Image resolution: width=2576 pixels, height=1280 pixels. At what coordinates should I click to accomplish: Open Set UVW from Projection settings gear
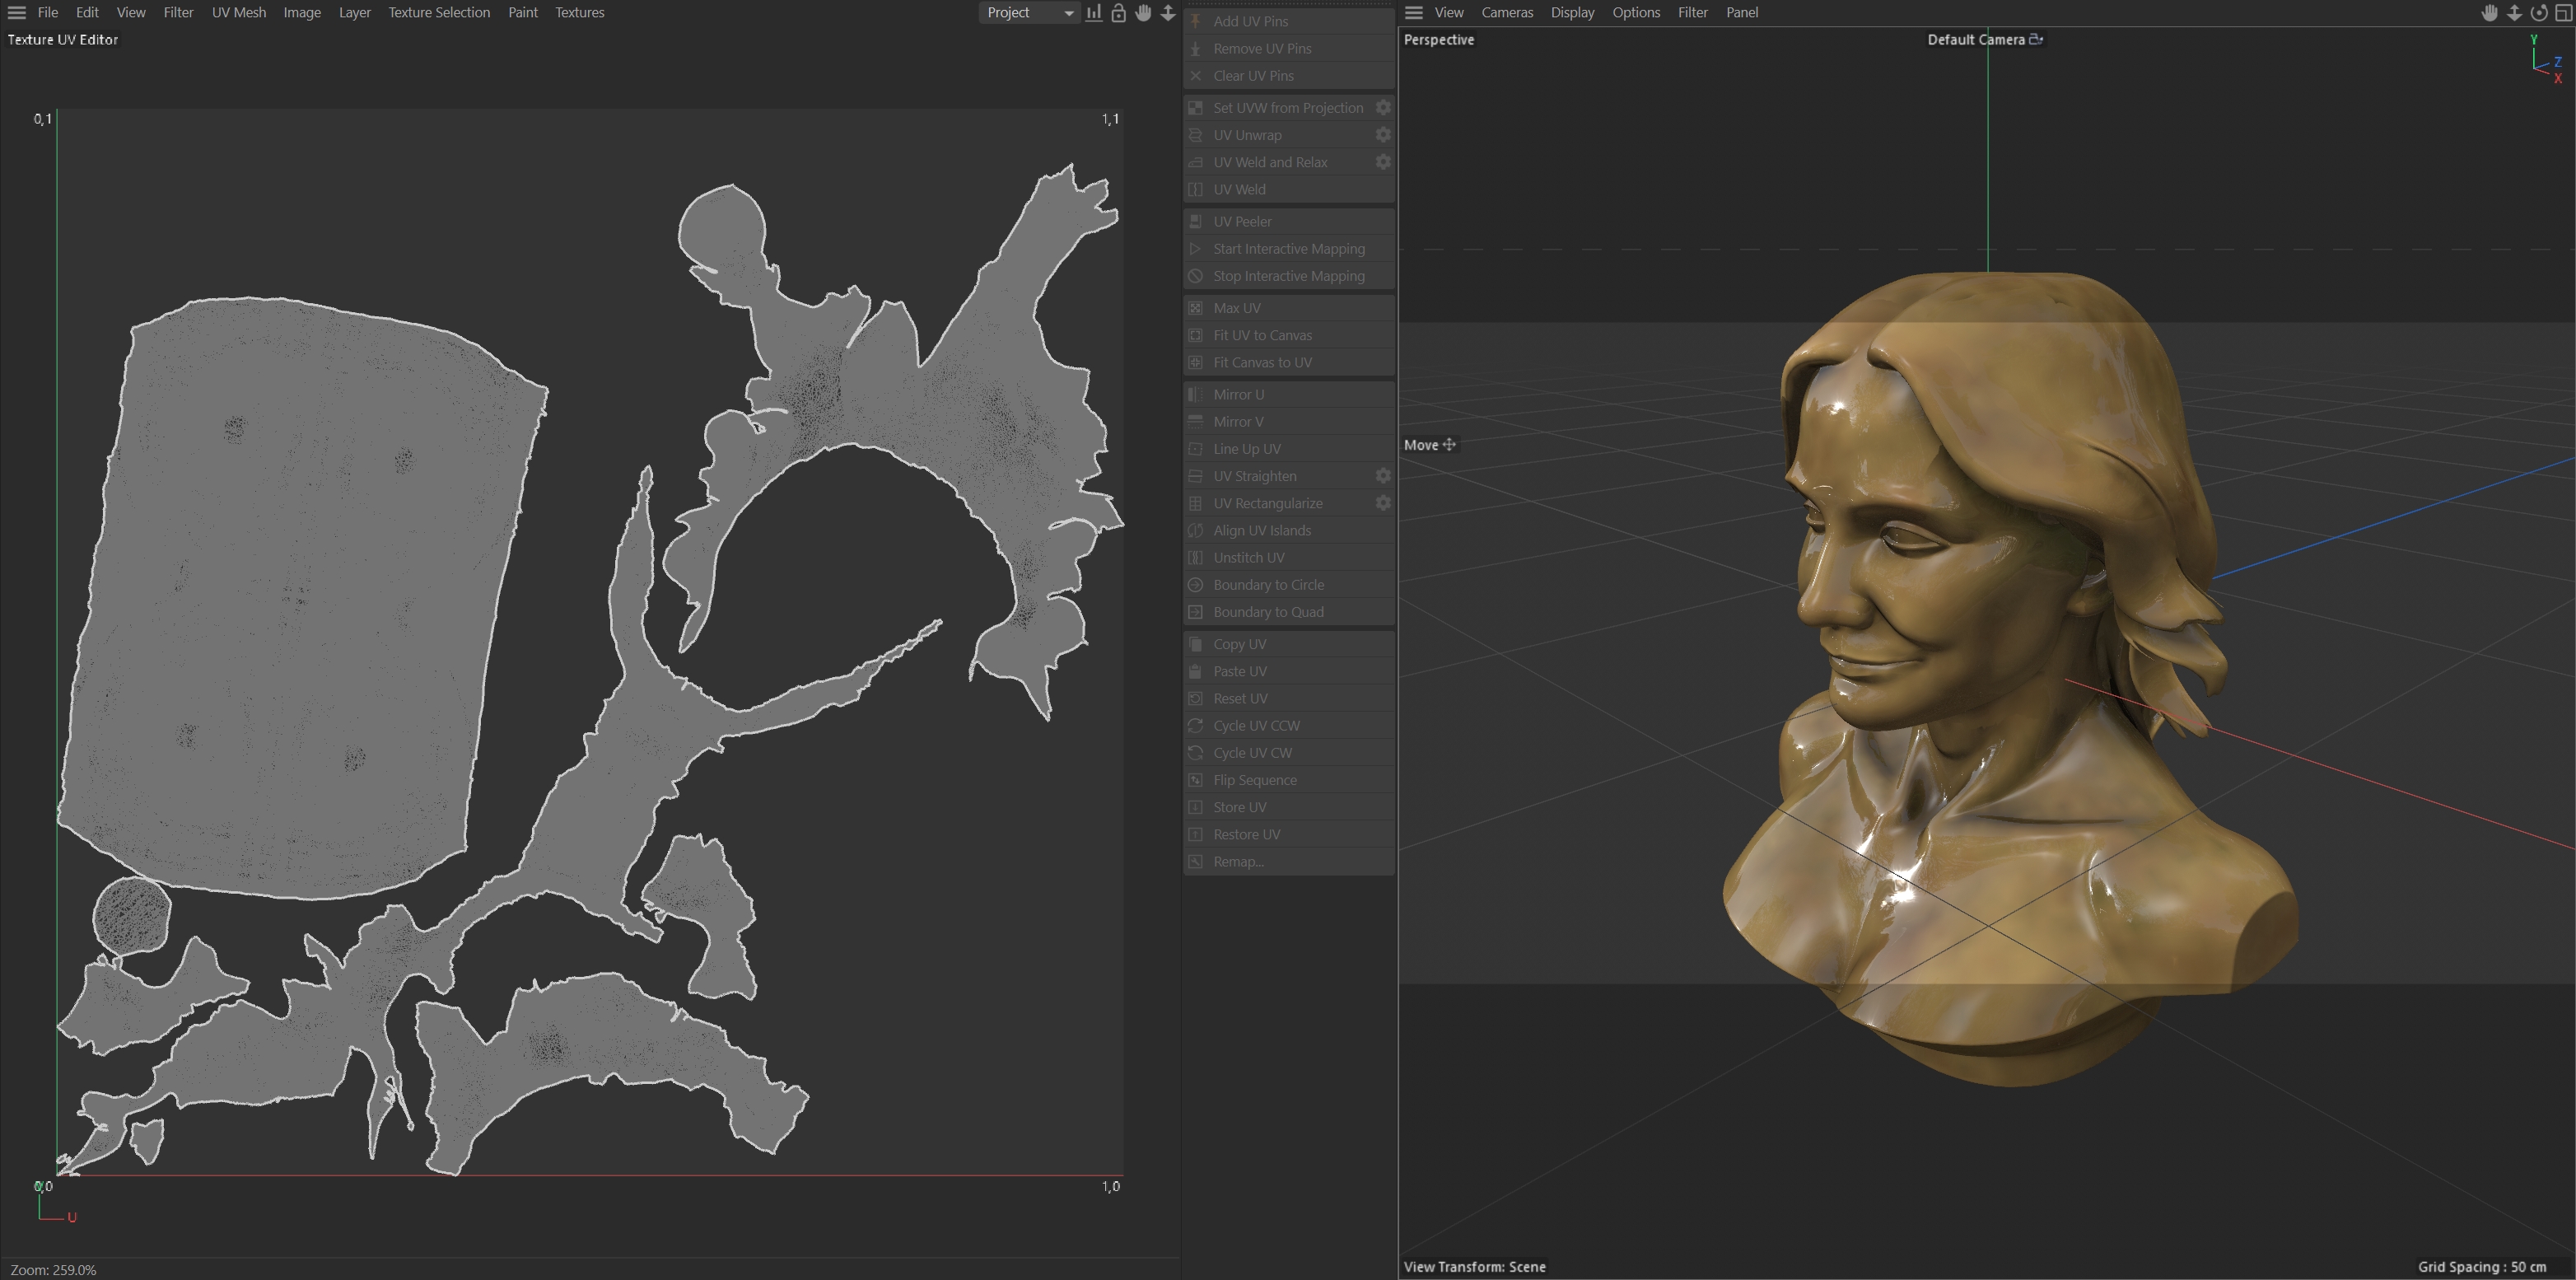point(1383,108)
